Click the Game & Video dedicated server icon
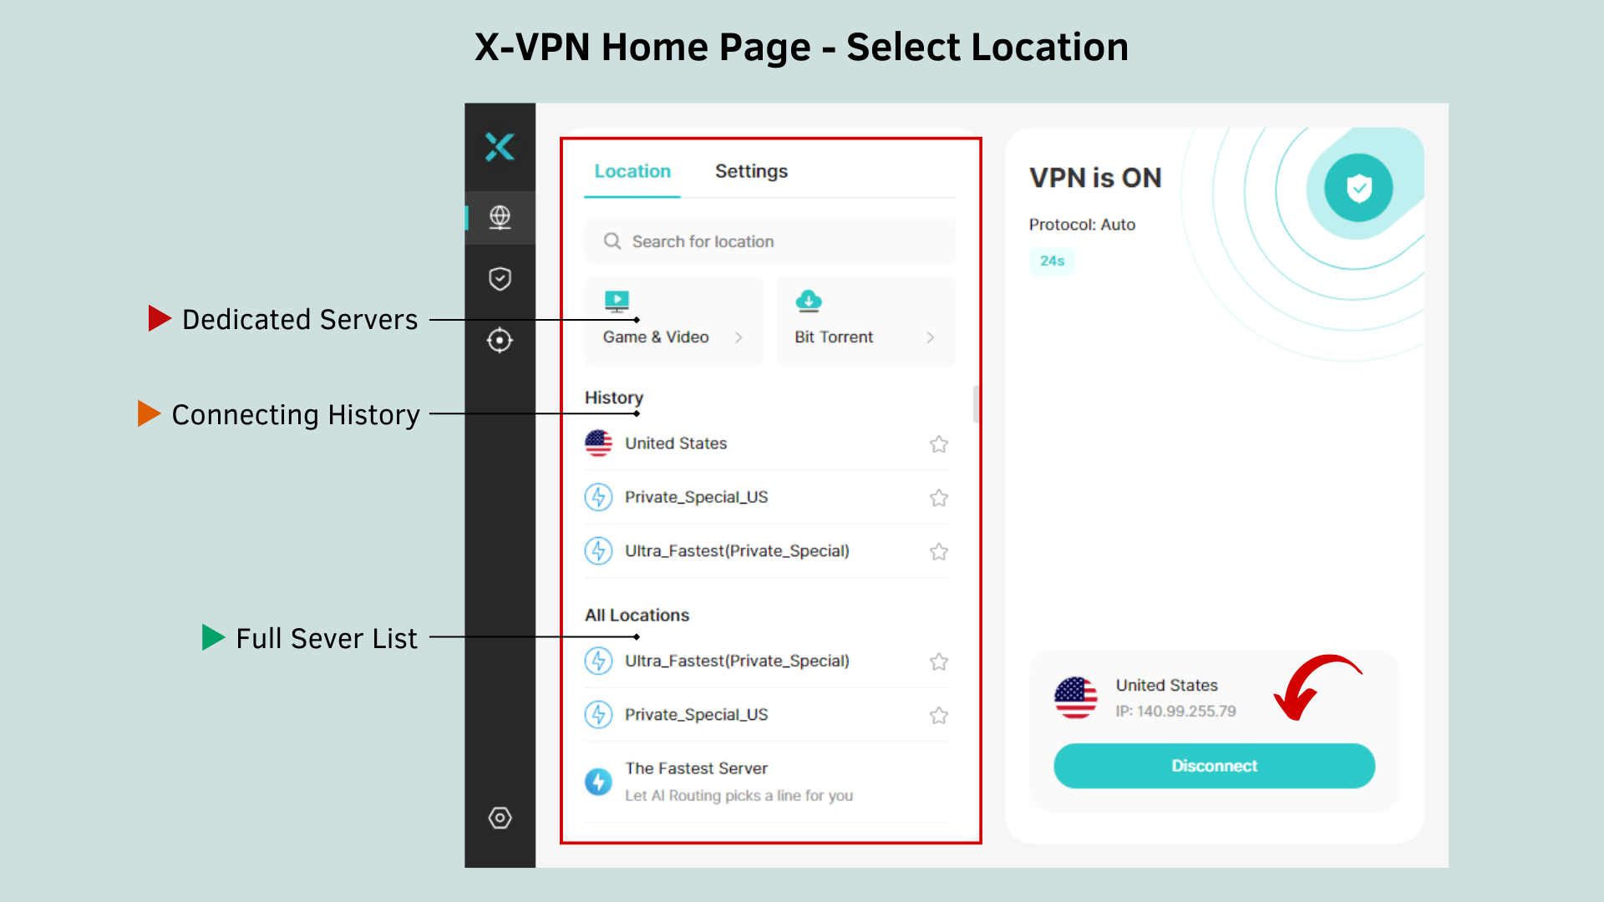Image resolution: width=1604 pixels, height=902 pixels. 617,297
